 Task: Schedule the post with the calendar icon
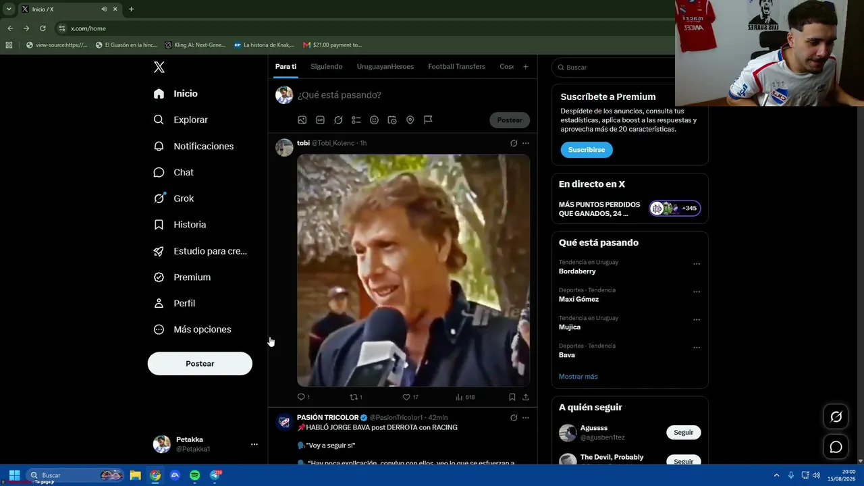[392, 120]
